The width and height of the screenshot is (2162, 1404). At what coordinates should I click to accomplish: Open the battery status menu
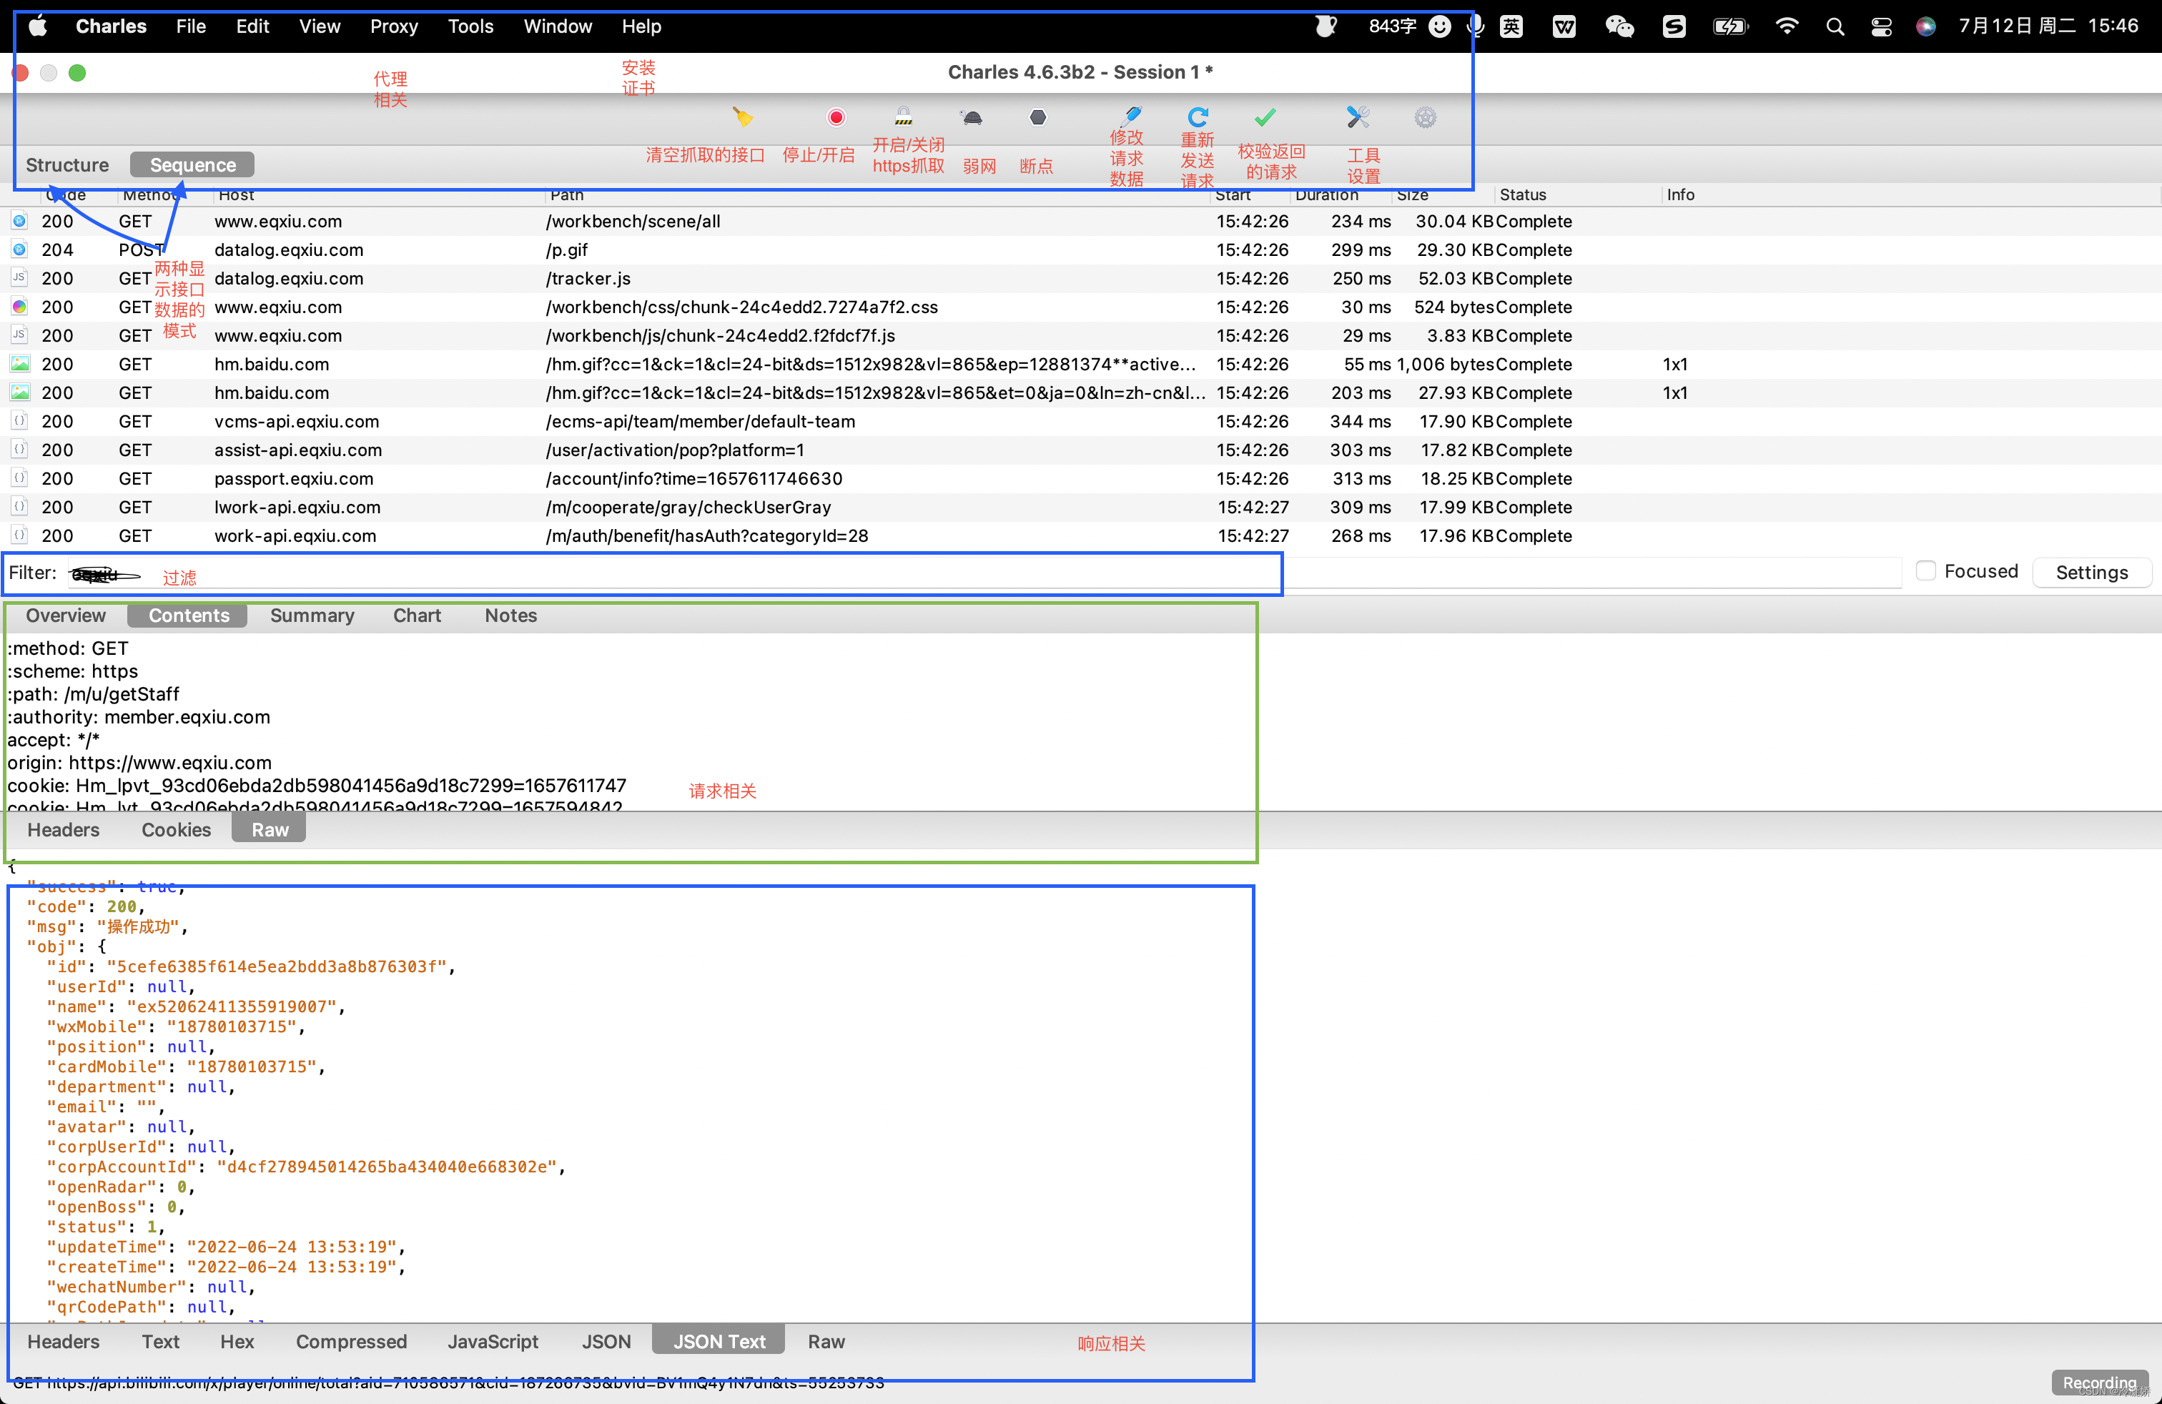point(1729,26)
